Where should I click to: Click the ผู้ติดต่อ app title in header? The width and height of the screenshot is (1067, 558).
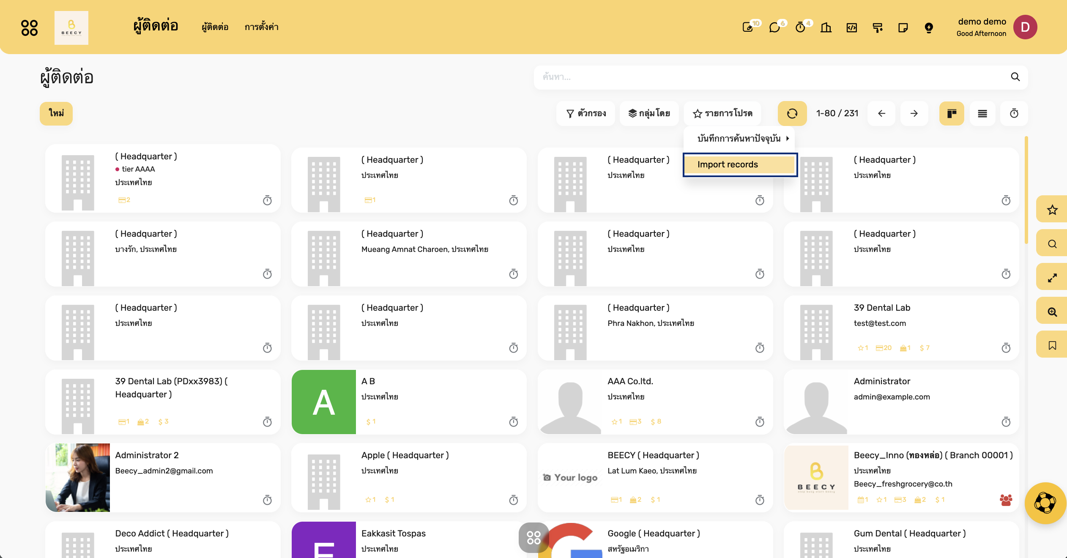[156, 26]
